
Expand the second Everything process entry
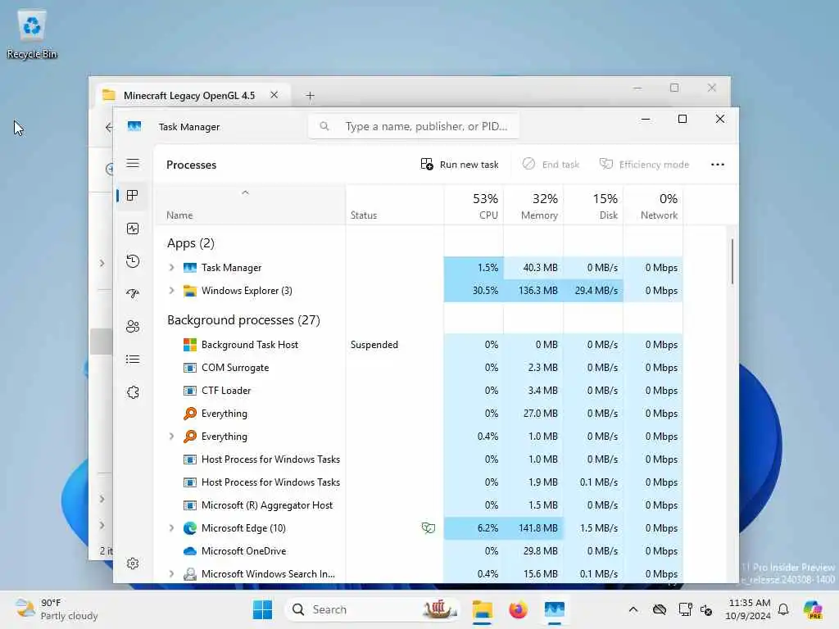(171, 437)
